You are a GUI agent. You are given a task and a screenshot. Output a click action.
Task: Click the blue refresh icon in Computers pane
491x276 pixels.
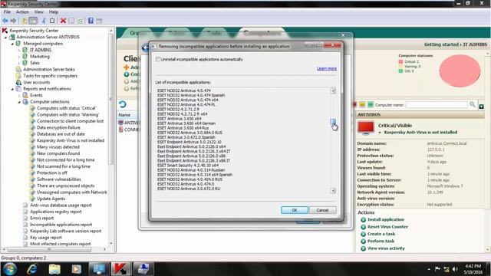tap(123, 104)
